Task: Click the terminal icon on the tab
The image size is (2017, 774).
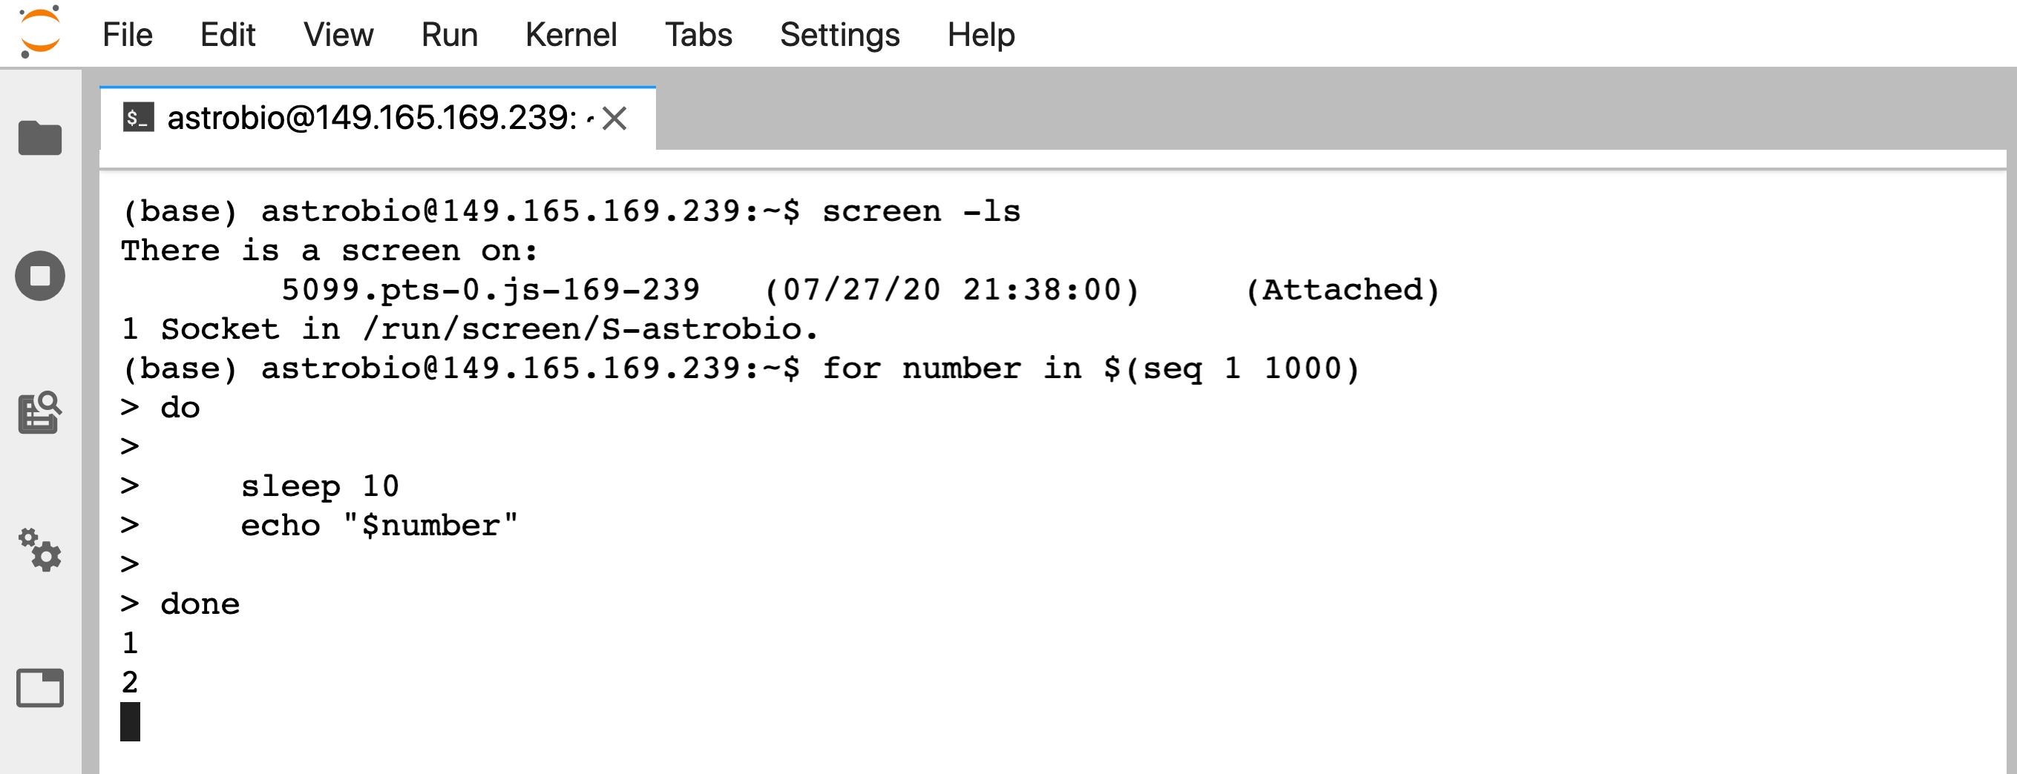Action: (x=139, y=117)
